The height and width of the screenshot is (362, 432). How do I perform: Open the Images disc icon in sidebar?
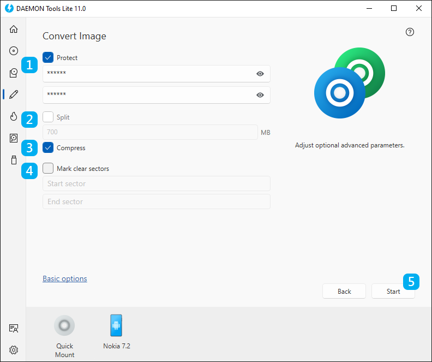tap(14, 51)
